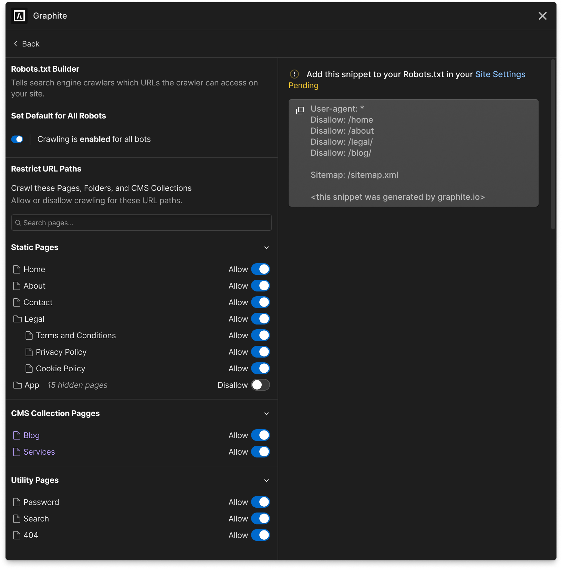Click the Contact page file icon
The height and width of the screenshot is (569, 562).
pyautogui.click(x=17, y=302)
